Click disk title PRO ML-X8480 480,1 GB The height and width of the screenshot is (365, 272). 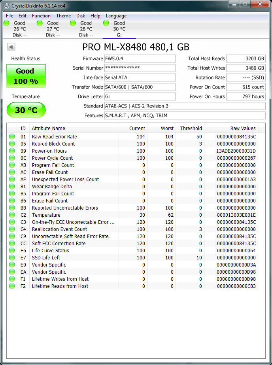pos(136,47)
